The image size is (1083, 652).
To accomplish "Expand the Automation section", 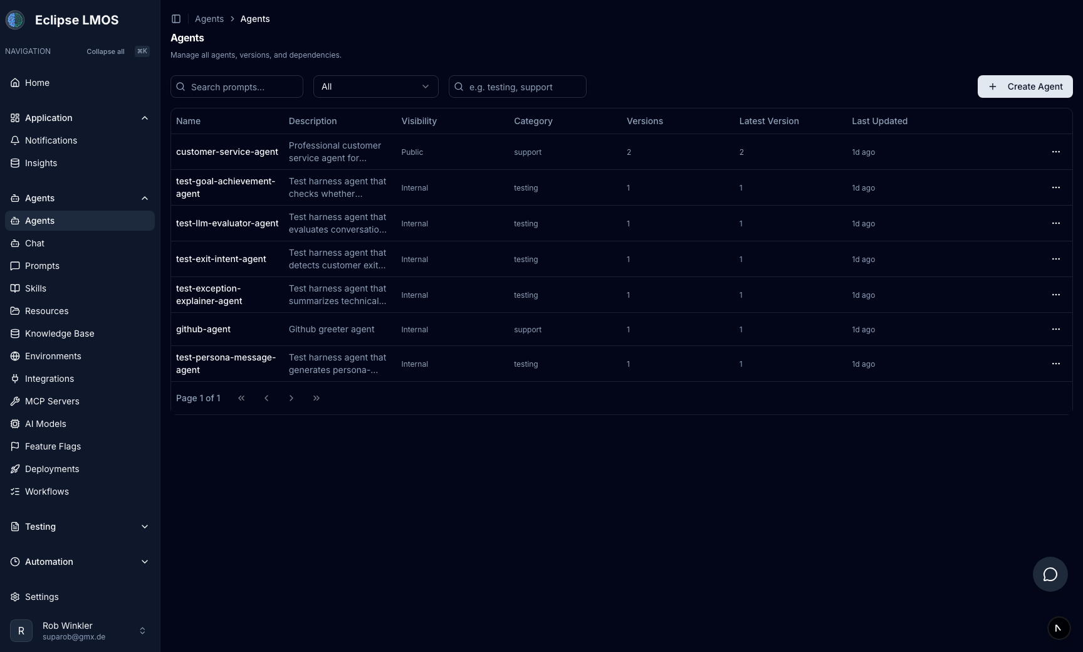I will 80,562.
